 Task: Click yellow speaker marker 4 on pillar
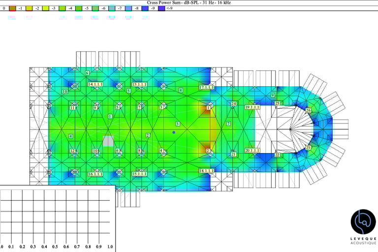(x=161, y=151)
